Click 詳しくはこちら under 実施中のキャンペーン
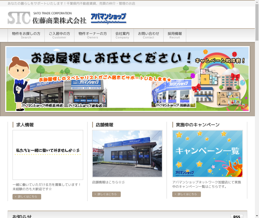This screenshot has width=259, height=218. 186,194
